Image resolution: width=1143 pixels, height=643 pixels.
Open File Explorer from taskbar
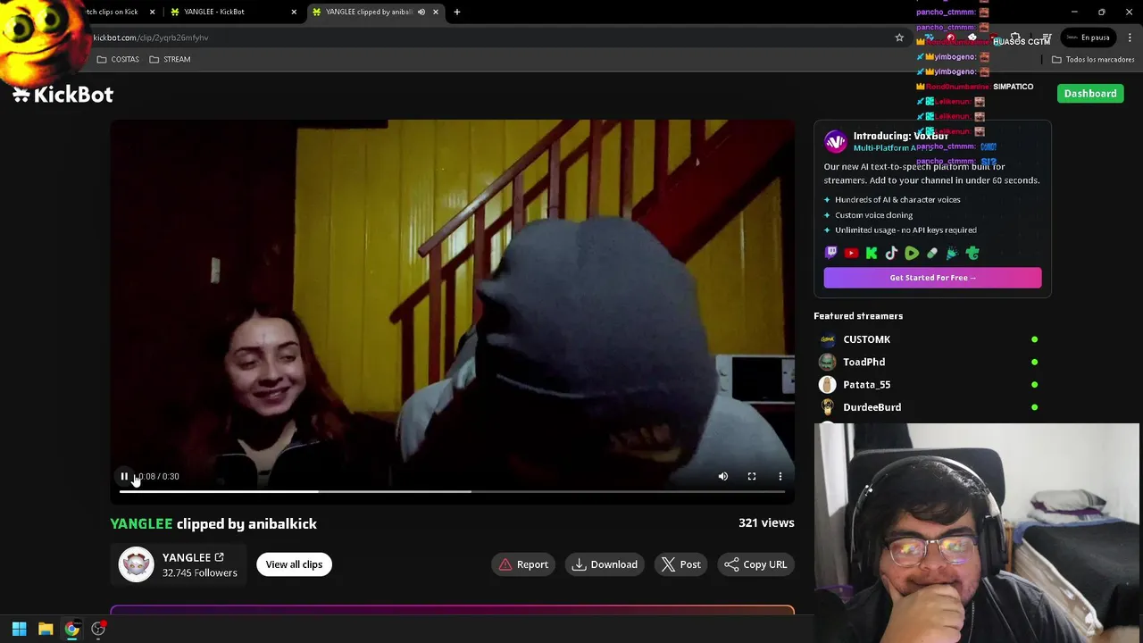(46, 630)
